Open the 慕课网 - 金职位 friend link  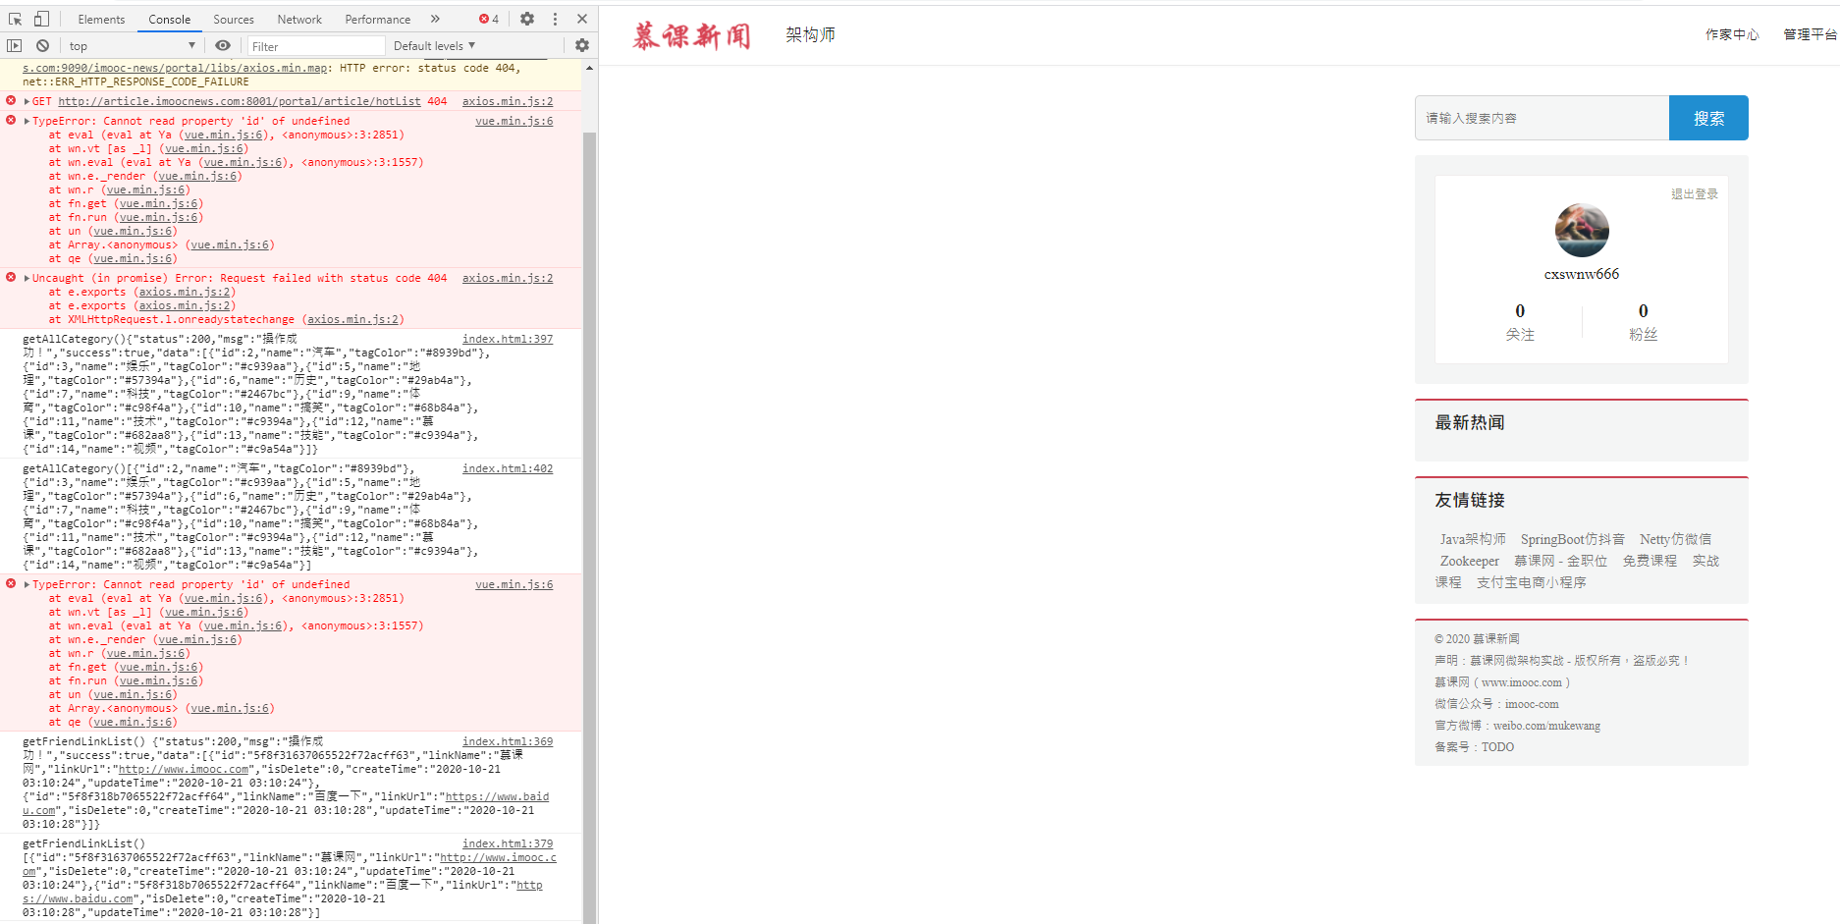[1560, 561]
